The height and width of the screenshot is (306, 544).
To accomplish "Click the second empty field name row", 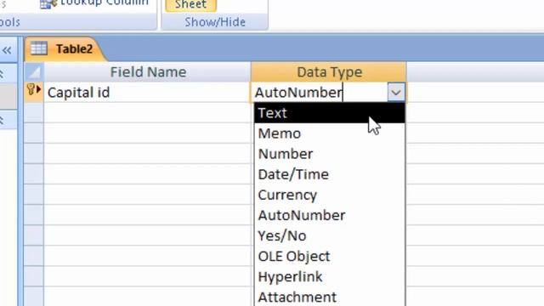I will [147, 133].
